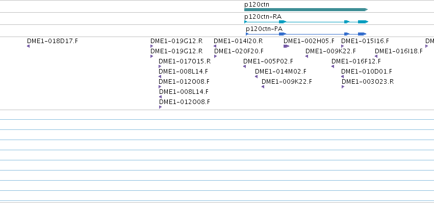Open the p120ctn-PA protein label

[264, 29]
